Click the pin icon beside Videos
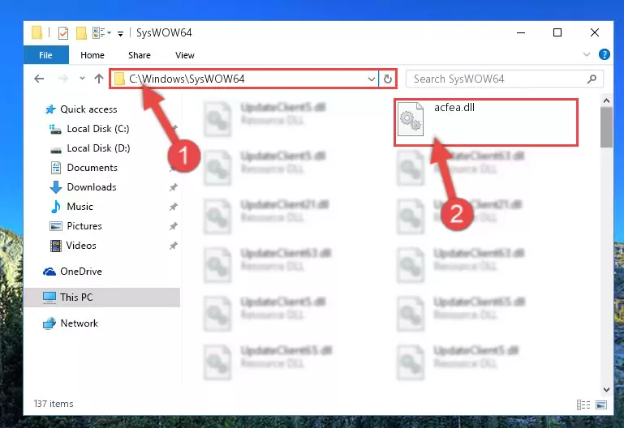The image size is (624, 428). (173, 246)
